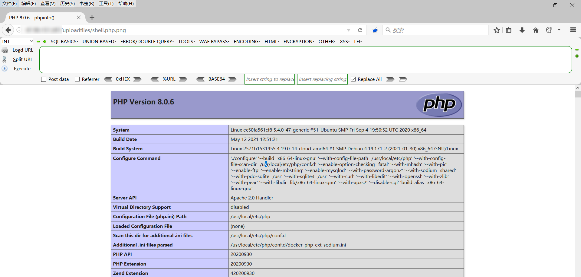Decode 0xHEX with left arrow
The height and width of the screenshot is (277, 581).
coord(108,79)
